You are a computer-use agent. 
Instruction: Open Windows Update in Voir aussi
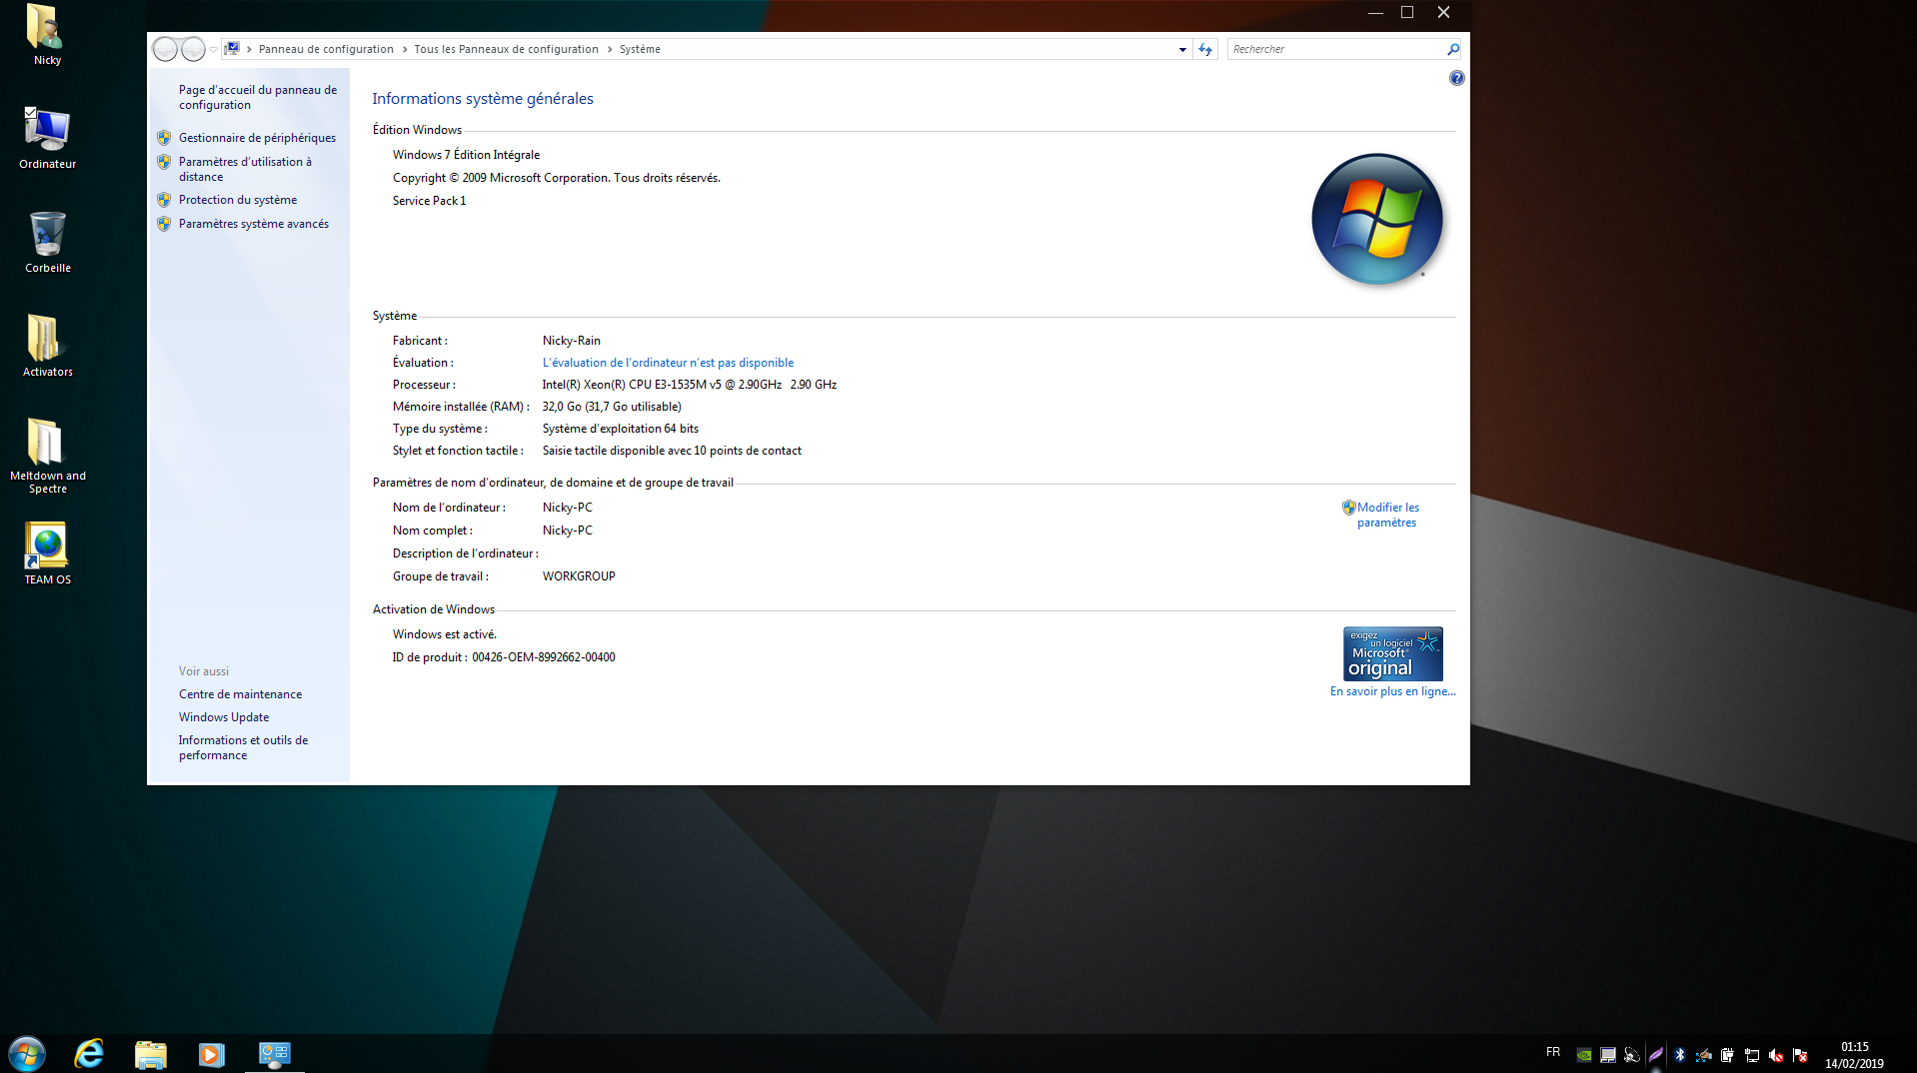click(x=224, y=717)
